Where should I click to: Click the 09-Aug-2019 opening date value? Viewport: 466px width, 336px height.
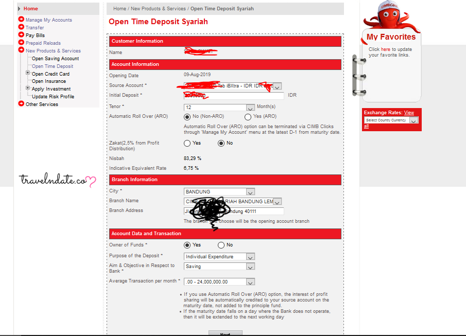click(x=197, y=75)
